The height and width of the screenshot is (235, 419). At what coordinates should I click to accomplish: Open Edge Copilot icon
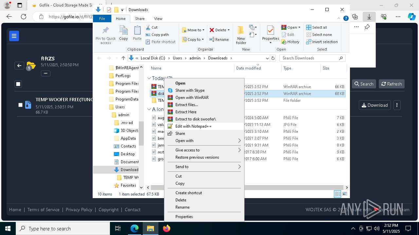coord(411,17)
